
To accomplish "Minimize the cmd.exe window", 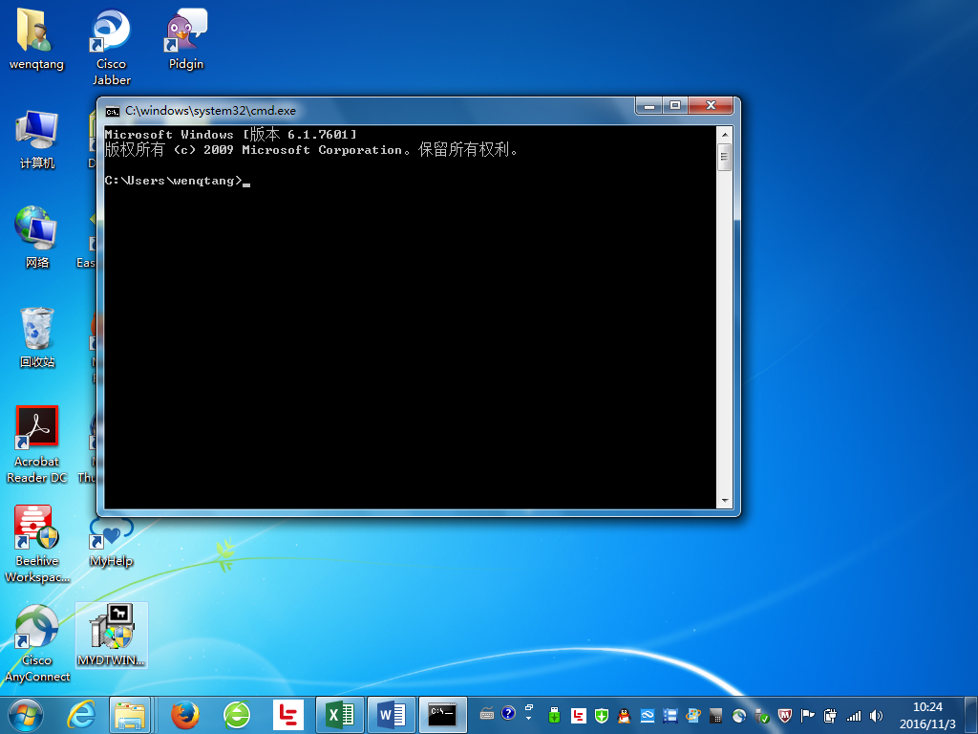I will (x=649, y=105).
